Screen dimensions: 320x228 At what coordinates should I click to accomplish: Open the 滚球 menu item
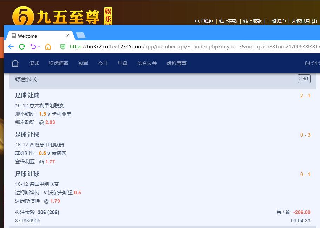click(x=34, y=63)
